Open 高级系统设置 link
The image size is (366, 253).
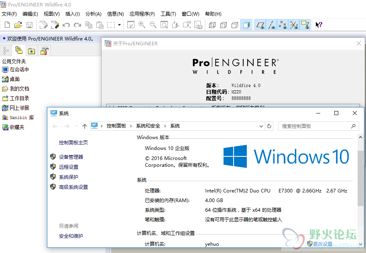pyautogui.click(x=73, y=187)
